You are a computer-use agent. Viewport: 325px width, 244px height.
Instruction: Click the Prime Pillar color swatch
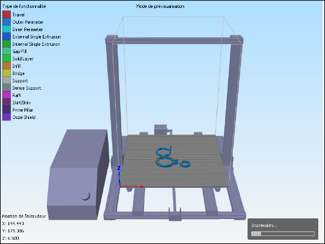tap(7, 110)
